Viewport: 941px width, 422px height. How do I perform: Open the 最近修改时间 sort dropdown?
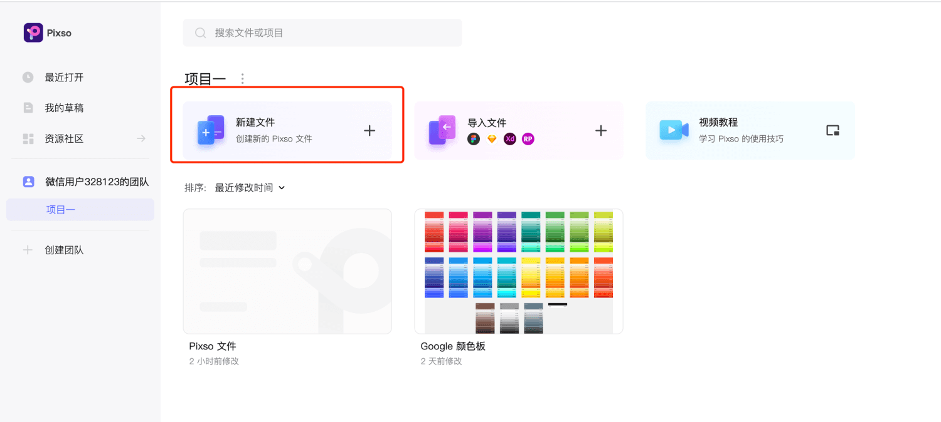tap(250, 187)
